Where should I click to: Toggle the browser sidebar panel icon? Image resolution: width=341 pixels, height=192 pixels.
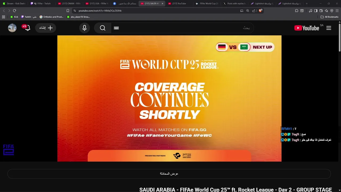point(316,11)
